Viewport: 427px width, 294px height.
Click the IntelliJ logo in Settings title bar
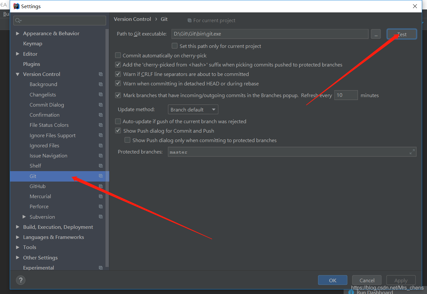[16, 6]
